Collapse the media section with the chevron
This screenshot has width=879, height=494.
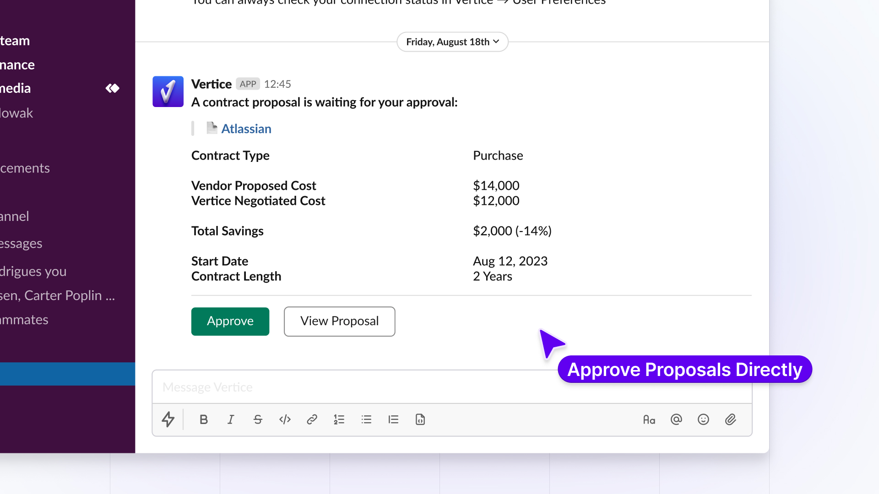[112, 88]
